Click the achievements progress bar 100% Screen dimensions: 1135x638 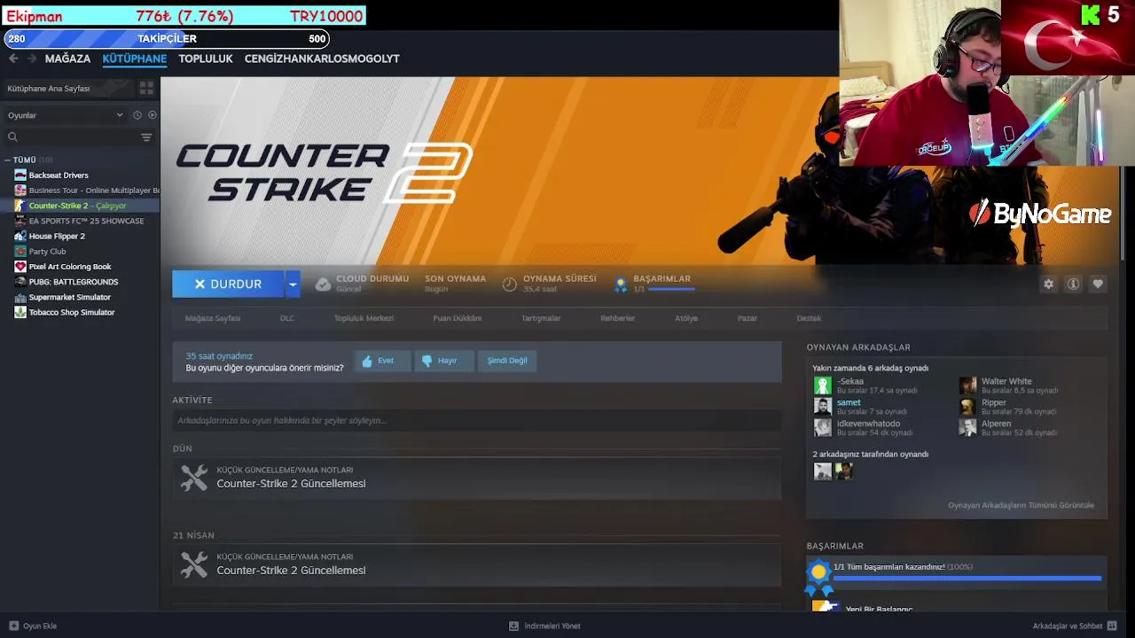(x=967, y=579)
